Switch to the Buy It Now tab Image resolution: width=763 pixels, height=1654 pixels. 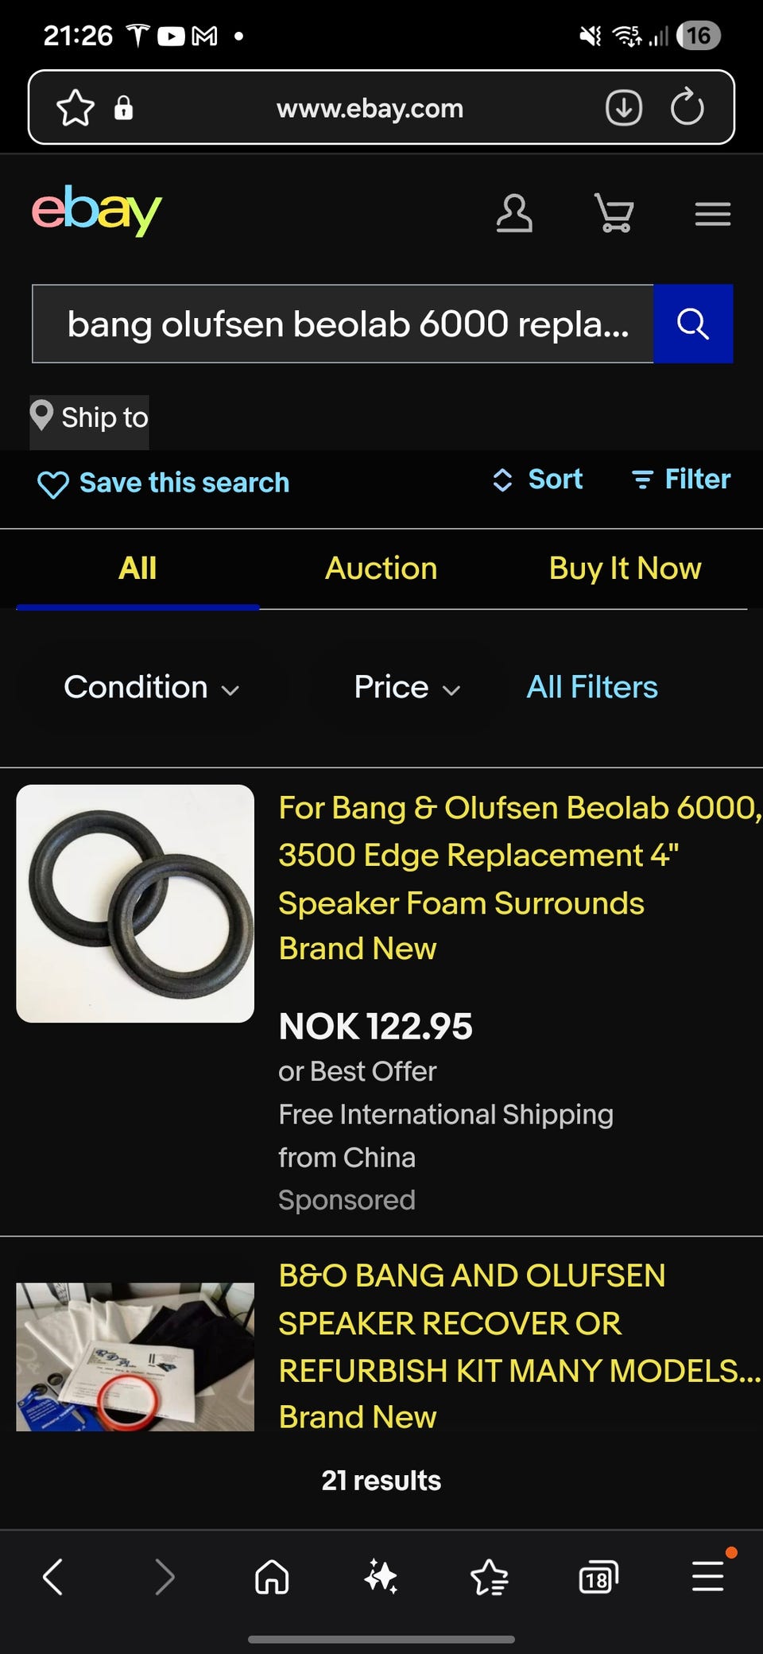point(625,569)
